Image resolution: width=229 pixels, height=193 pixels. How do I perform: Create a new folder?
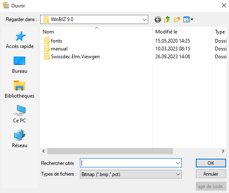point(177,19)
